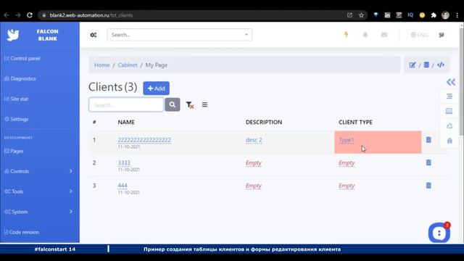Clear filters with the funnel-x icon

pyautogui.click(x=190, y=104)
